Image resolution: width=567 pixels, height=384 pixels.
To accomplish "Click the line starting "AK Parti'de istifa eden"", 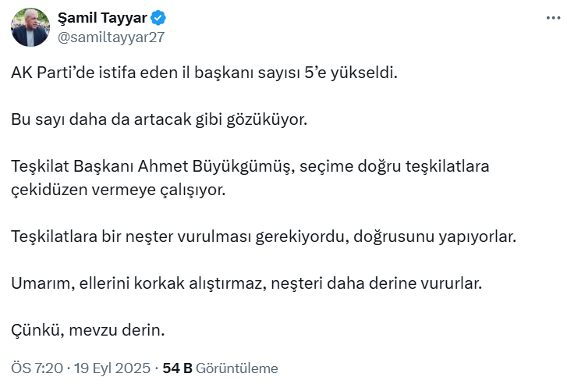I will tap(204, 74).
